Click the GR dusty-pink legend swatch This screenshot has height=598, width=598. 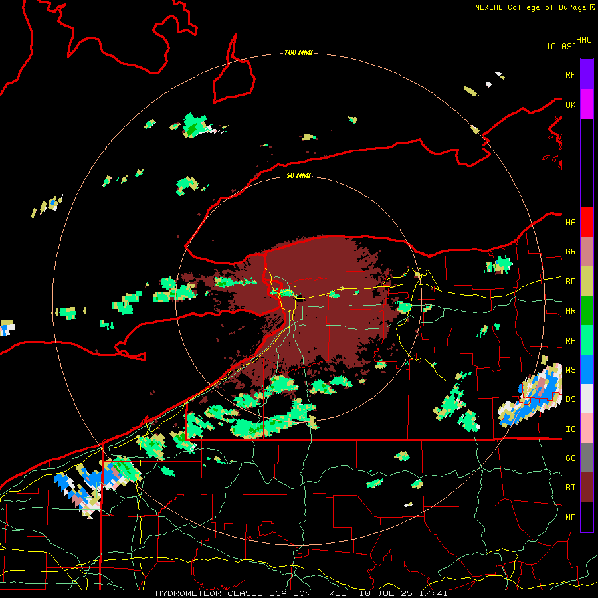pyautogui.click(x=587, y=252)
